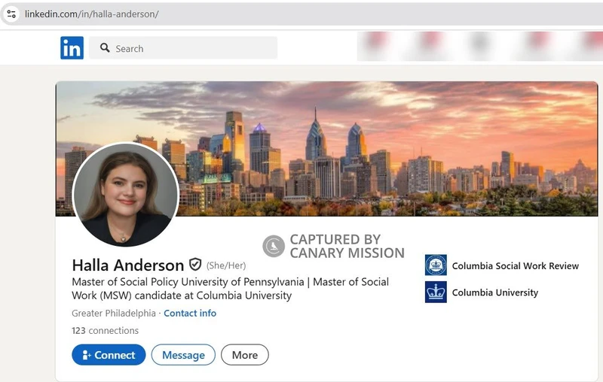Click the Columbia University crown logo
Screen dimensions: 603x382
(436, 292)
